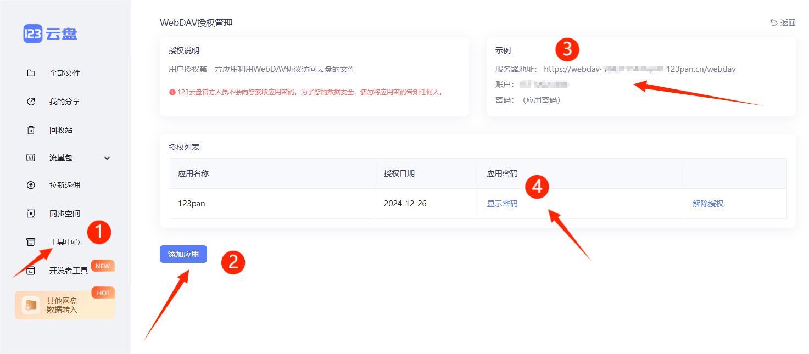Click the 123云盘 logo

coord(50,33)
